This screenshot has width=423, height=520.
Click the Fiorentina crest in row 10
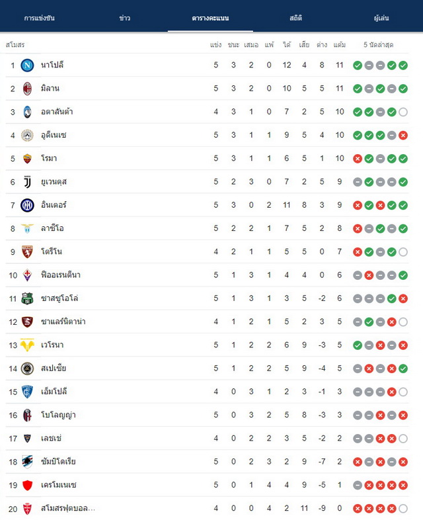[x=27, y=275]
